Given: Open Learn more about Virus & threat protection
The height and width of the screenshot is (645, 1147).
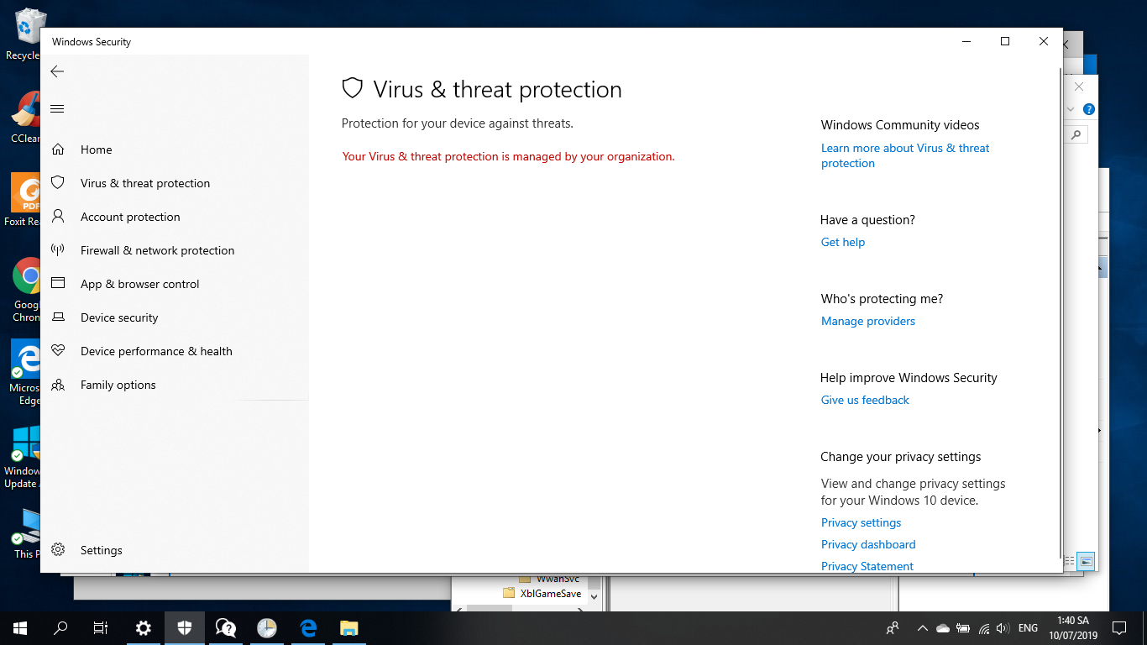Looking at the screenshot, I should (x=905, y=155).
